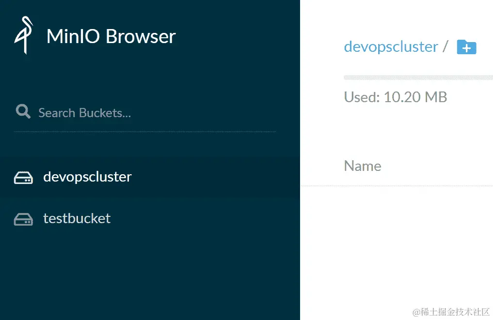This screenshot has height=320, width=493.
Task: Select the devopscluster bucket in sidebar
Action: point(150,177)
